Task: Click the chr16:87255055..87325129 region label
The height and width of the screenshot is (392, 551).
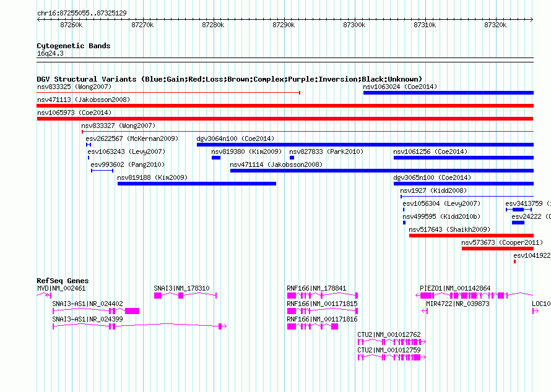Action: point(82,13)
